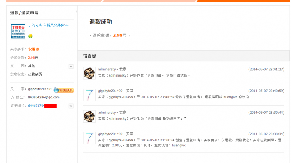The image size is (291, 163).
Task: Select the 2.98元 refund amount in main panel
Action: (120, 35)
